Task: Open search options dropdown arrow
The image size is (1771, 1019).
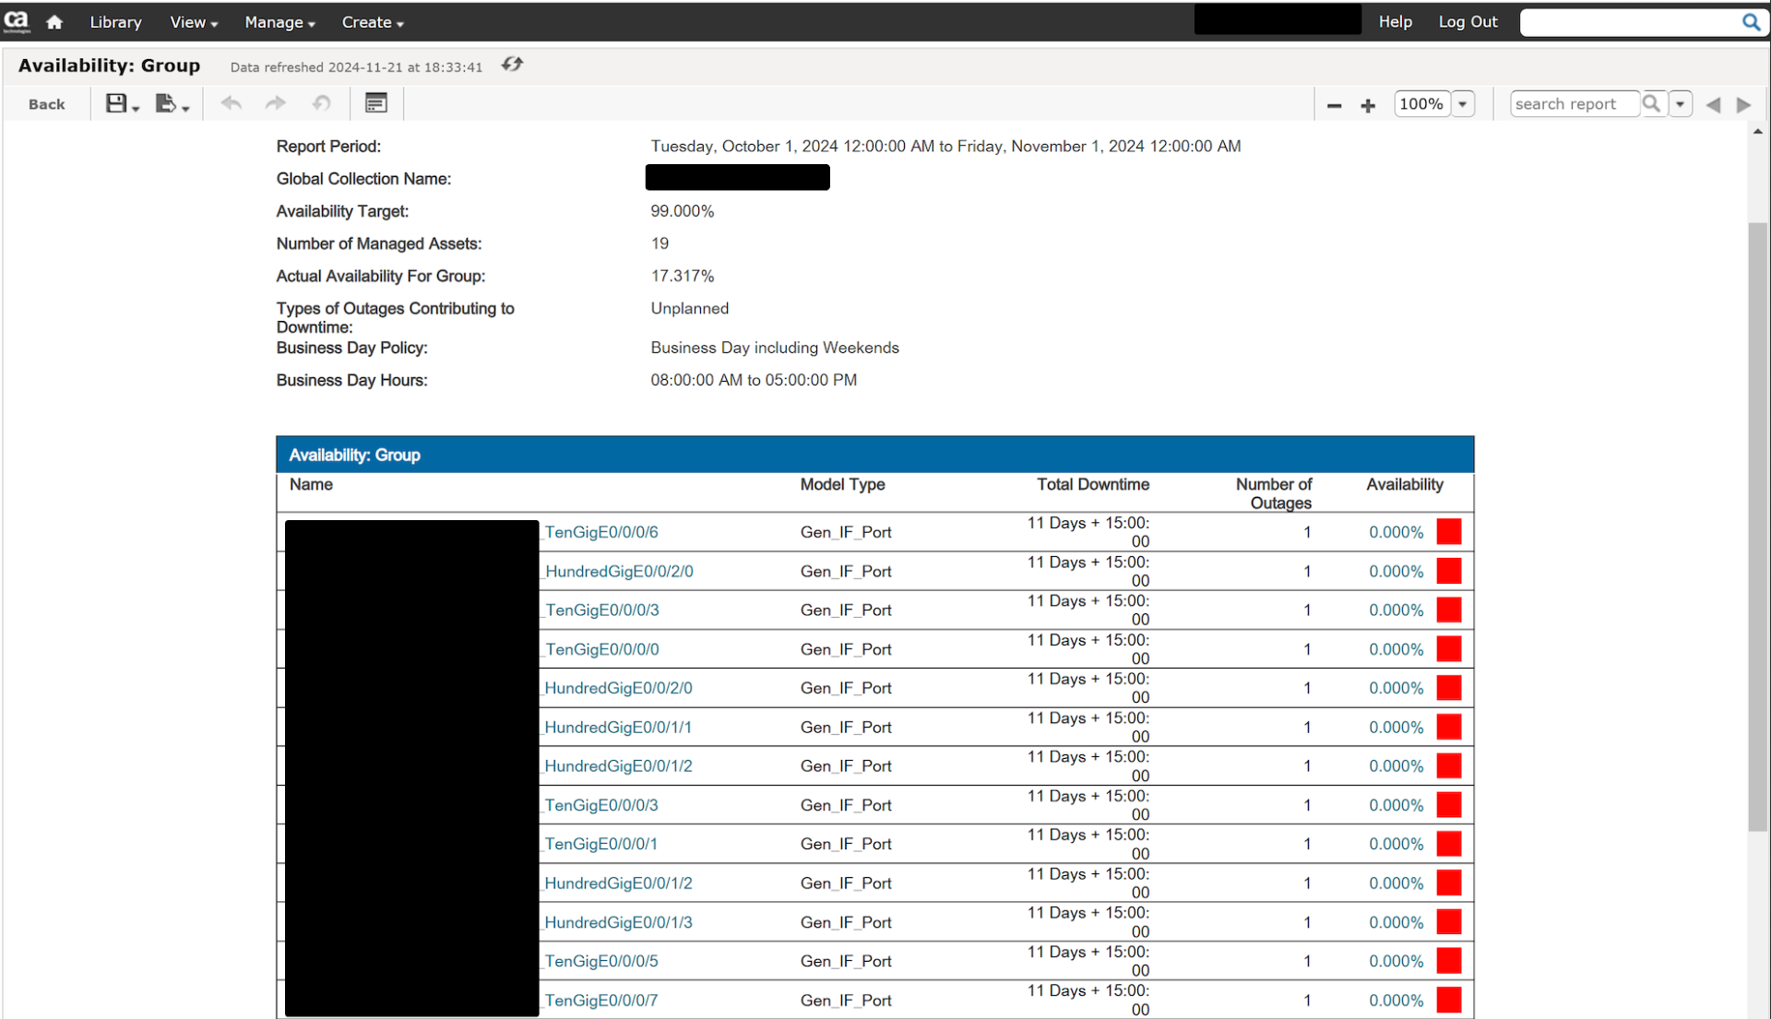Action: (x=1681, y=104)
